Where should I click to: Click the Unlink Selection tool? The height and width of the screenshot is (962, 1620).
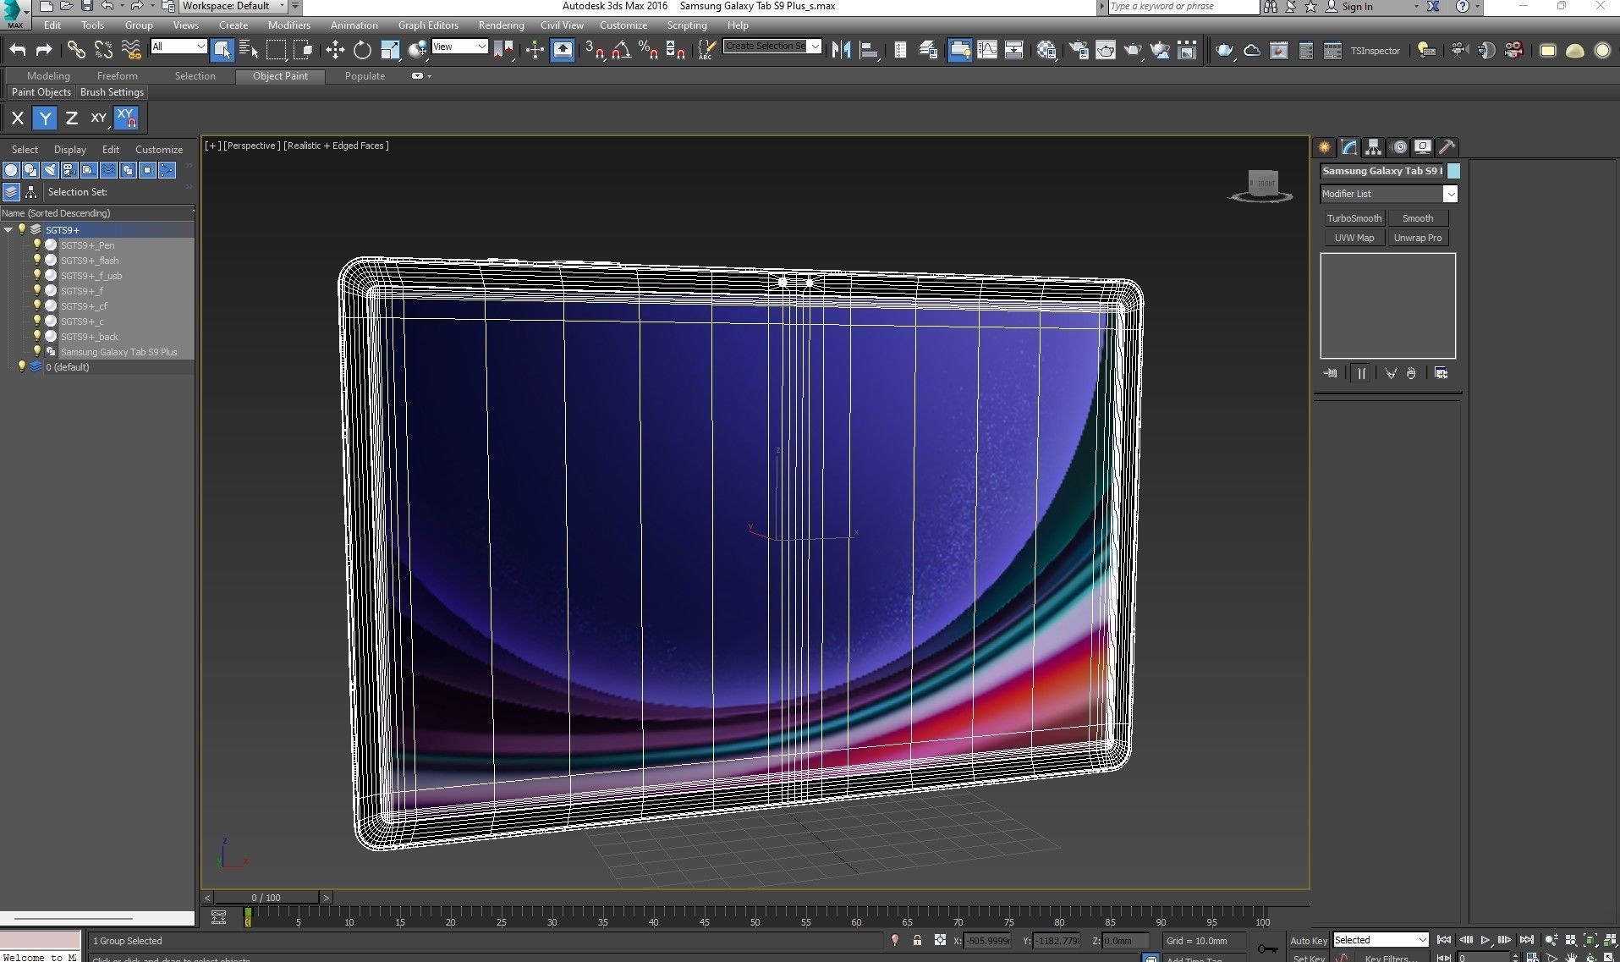tap(103, 50)
